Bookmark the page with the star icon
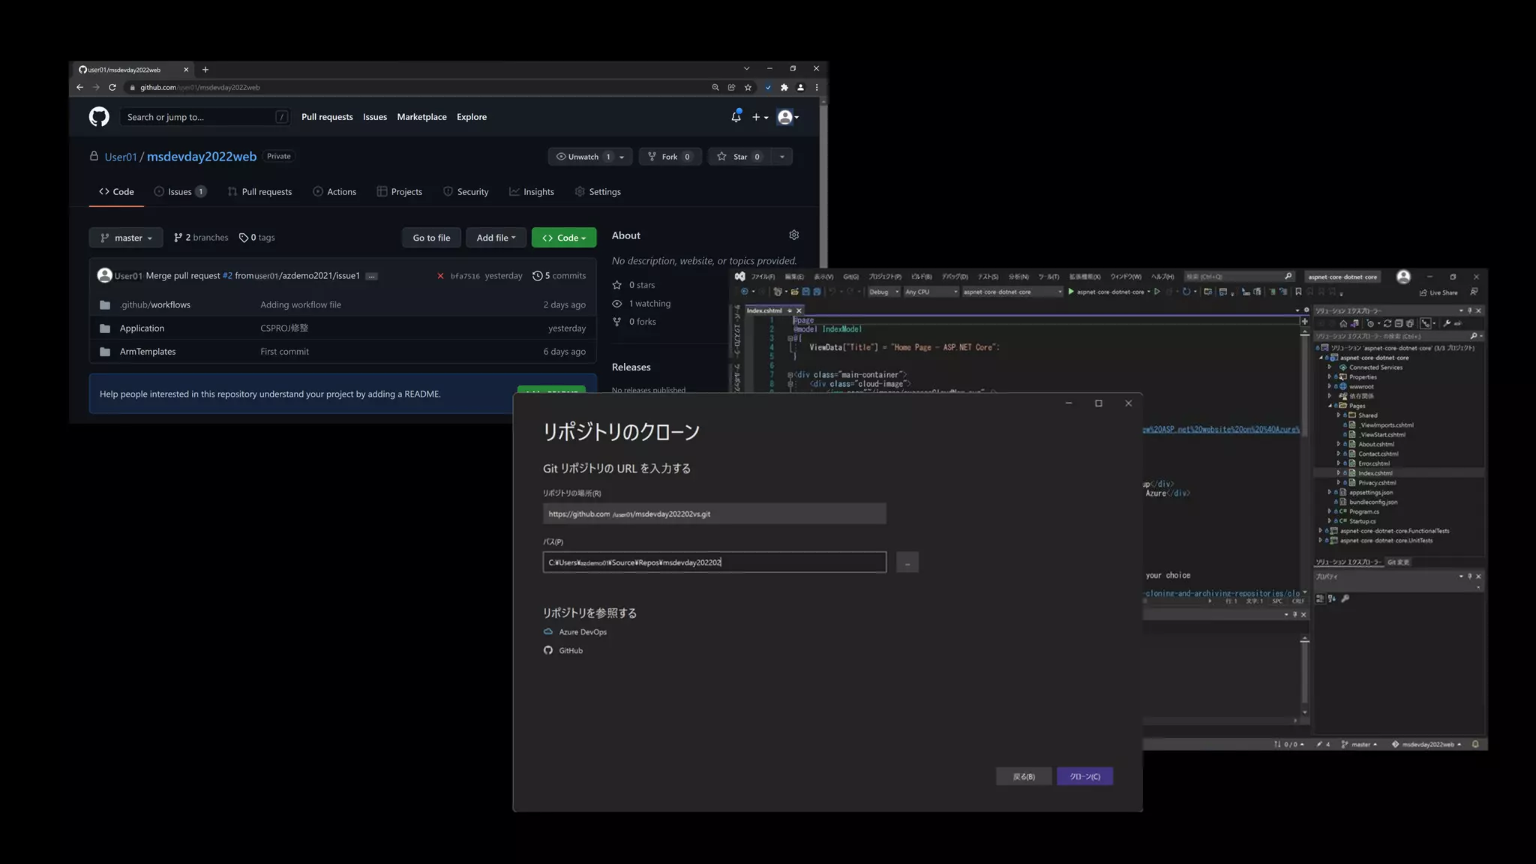1536x864 pixels. 748,88
